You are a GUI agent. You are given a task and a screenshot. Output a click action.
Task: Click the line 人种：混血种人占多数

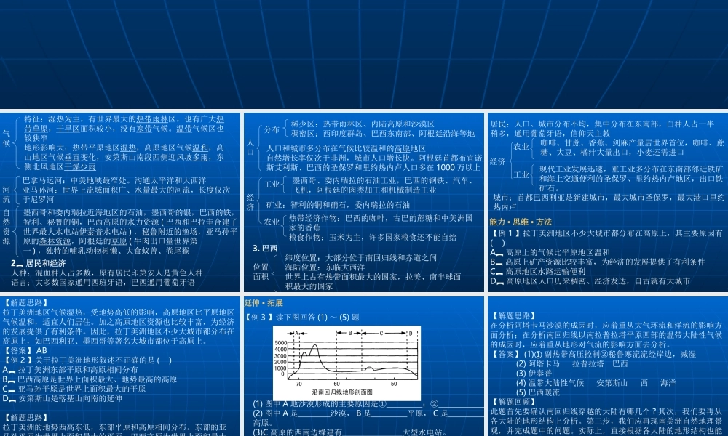pyautogui.click(x=107, y=272)
